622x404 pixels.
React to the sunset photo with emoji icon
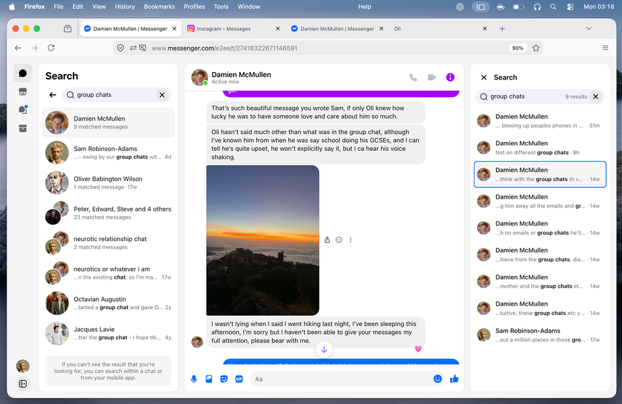(339, 240)
